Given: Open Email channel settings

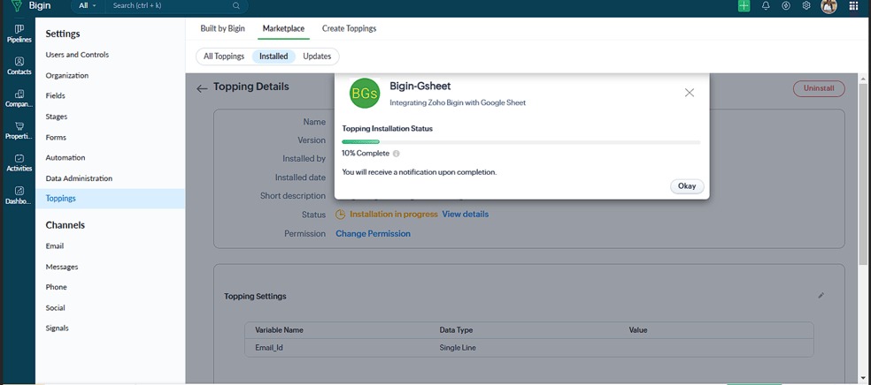Looking at the screenshot, I should [x=55, y=246].
